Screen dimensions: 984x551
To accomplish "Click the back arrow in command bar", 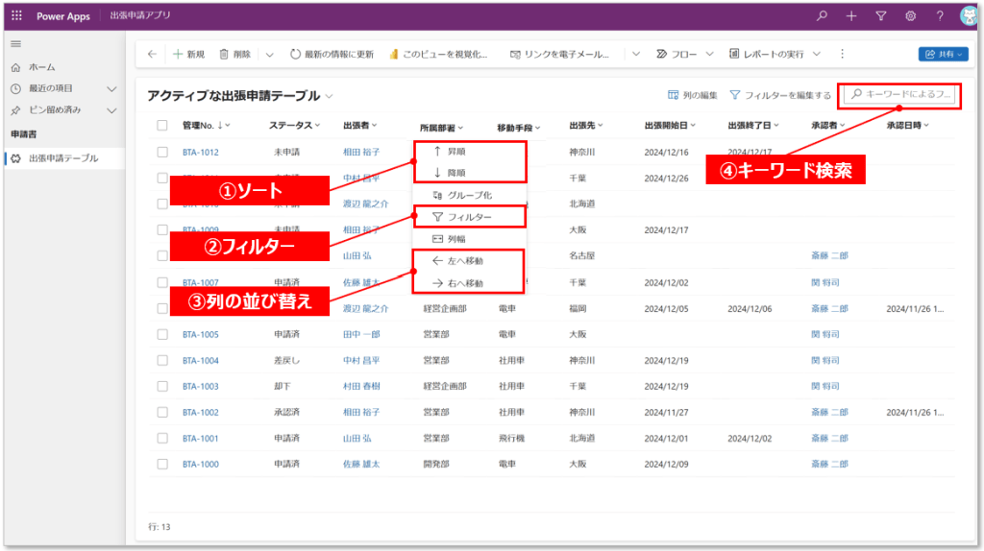I will click(152, 55).
